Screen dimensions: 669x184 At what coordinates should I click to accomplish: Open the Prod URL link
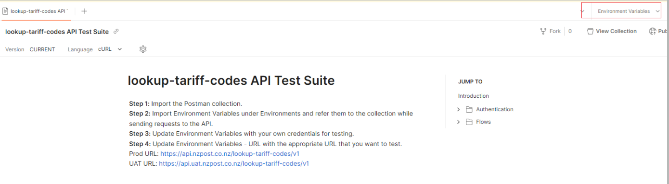pyautogui.click(x=230, y=154)
